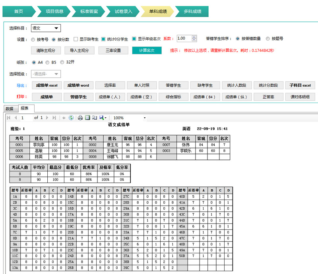The image size is (318, 274).
Task: Print 成绩单 from print row
Action: click(47, 97)
